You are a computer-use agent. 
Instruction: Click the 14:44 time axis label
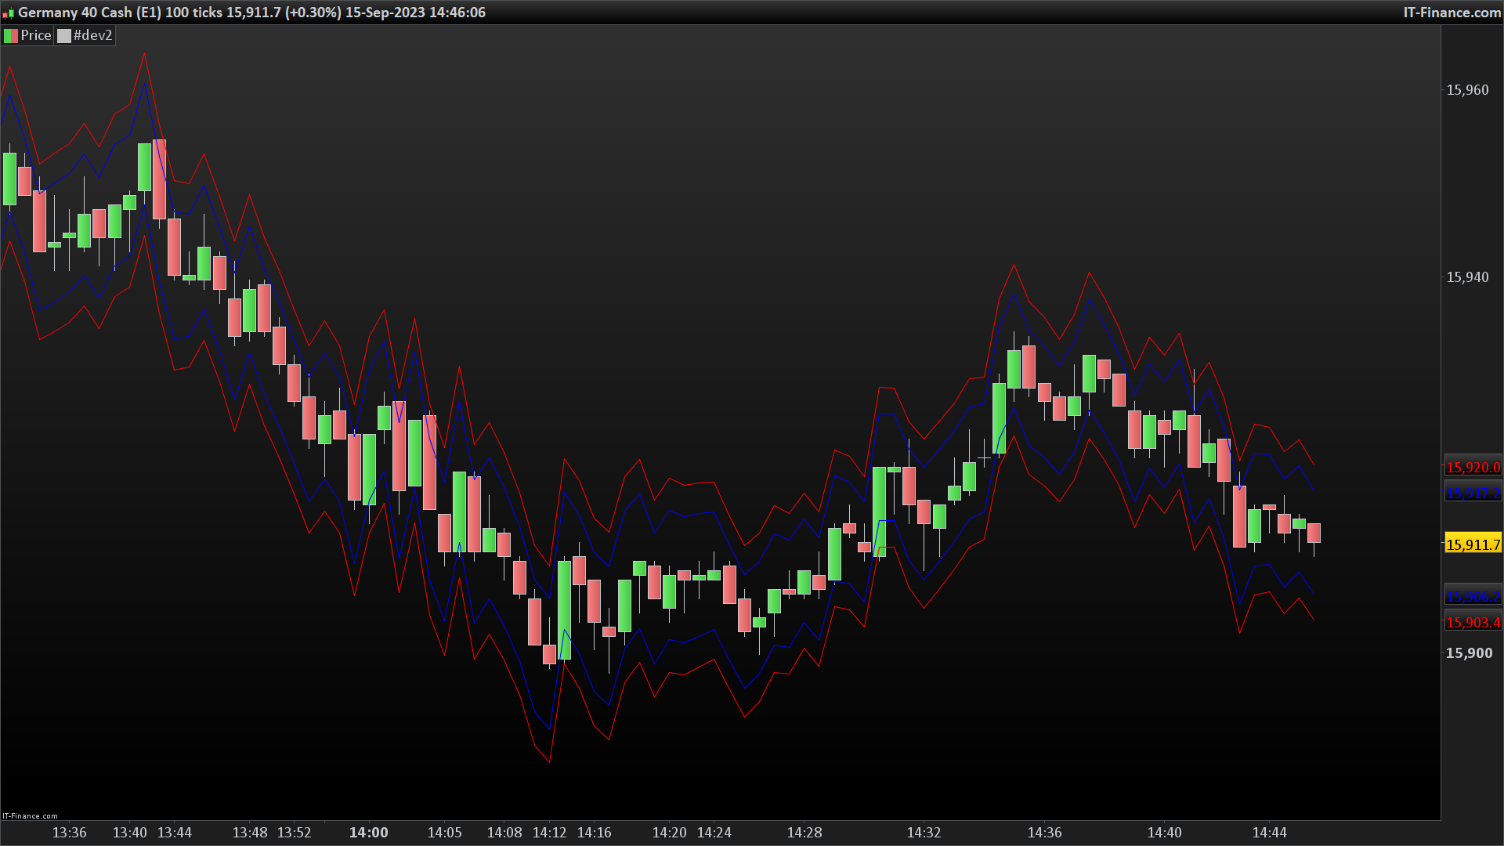click(x=1269, y=833)
